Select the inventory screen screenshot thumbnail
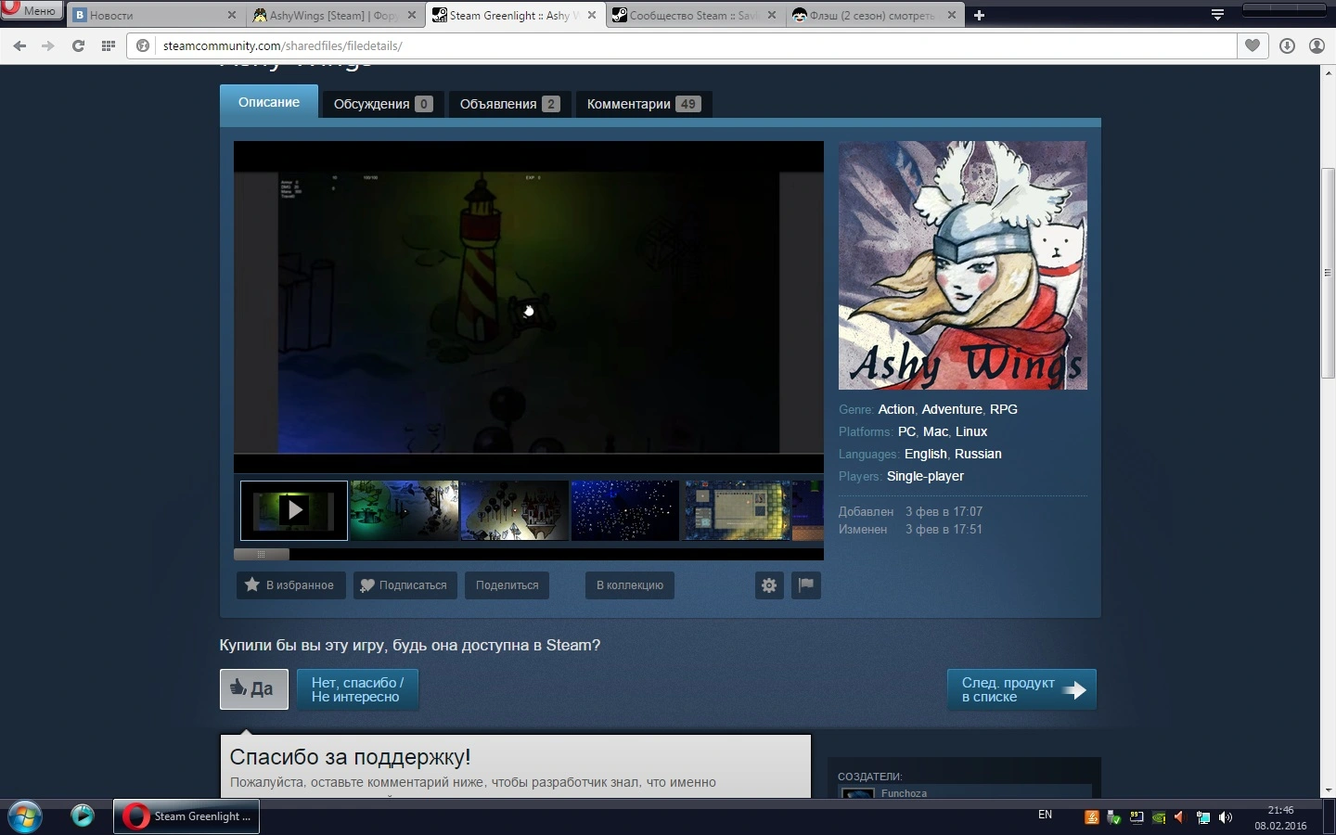The width and height of the screenshot is (1336, 835). coord(738,510)
